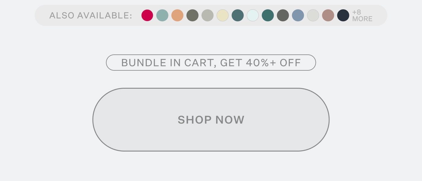Viewport: 422px width, 181px height.
Task: Click the SHOP NOW button
Action: [211, 120]
